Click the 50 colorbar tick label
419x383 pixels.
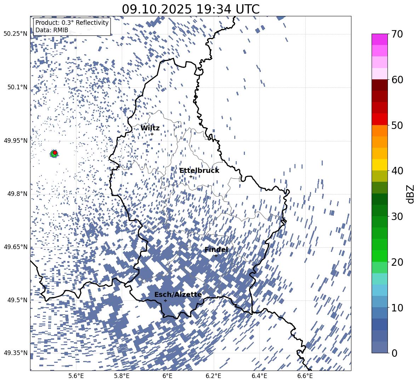click(x=397, y=125)
